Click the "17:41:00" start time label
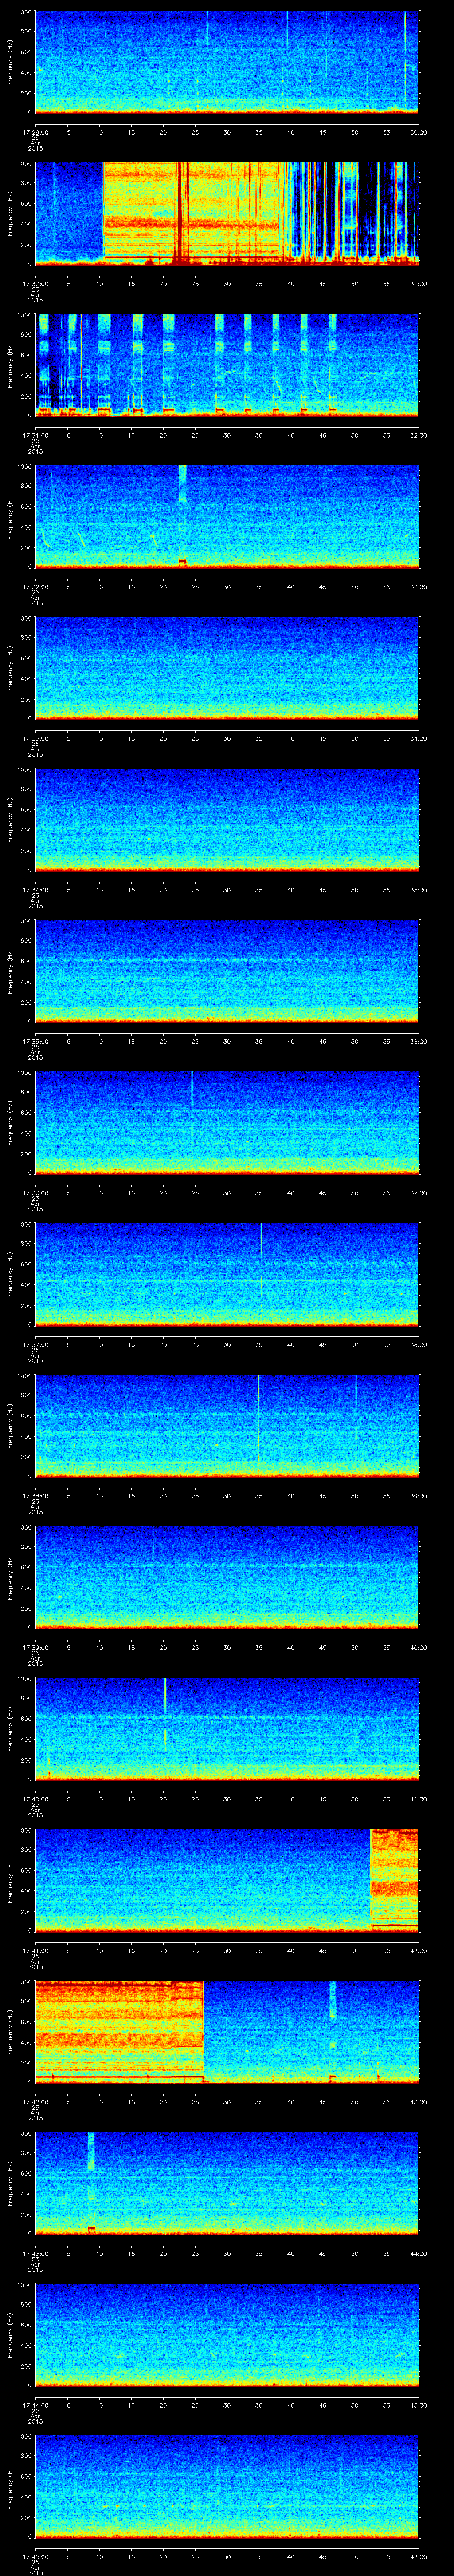Viewport: 454px width, 2576px height. click(35, 1949)
